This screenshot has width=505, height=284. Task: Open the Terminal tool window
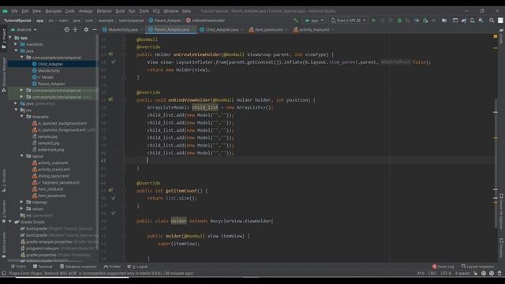(43, 267)
